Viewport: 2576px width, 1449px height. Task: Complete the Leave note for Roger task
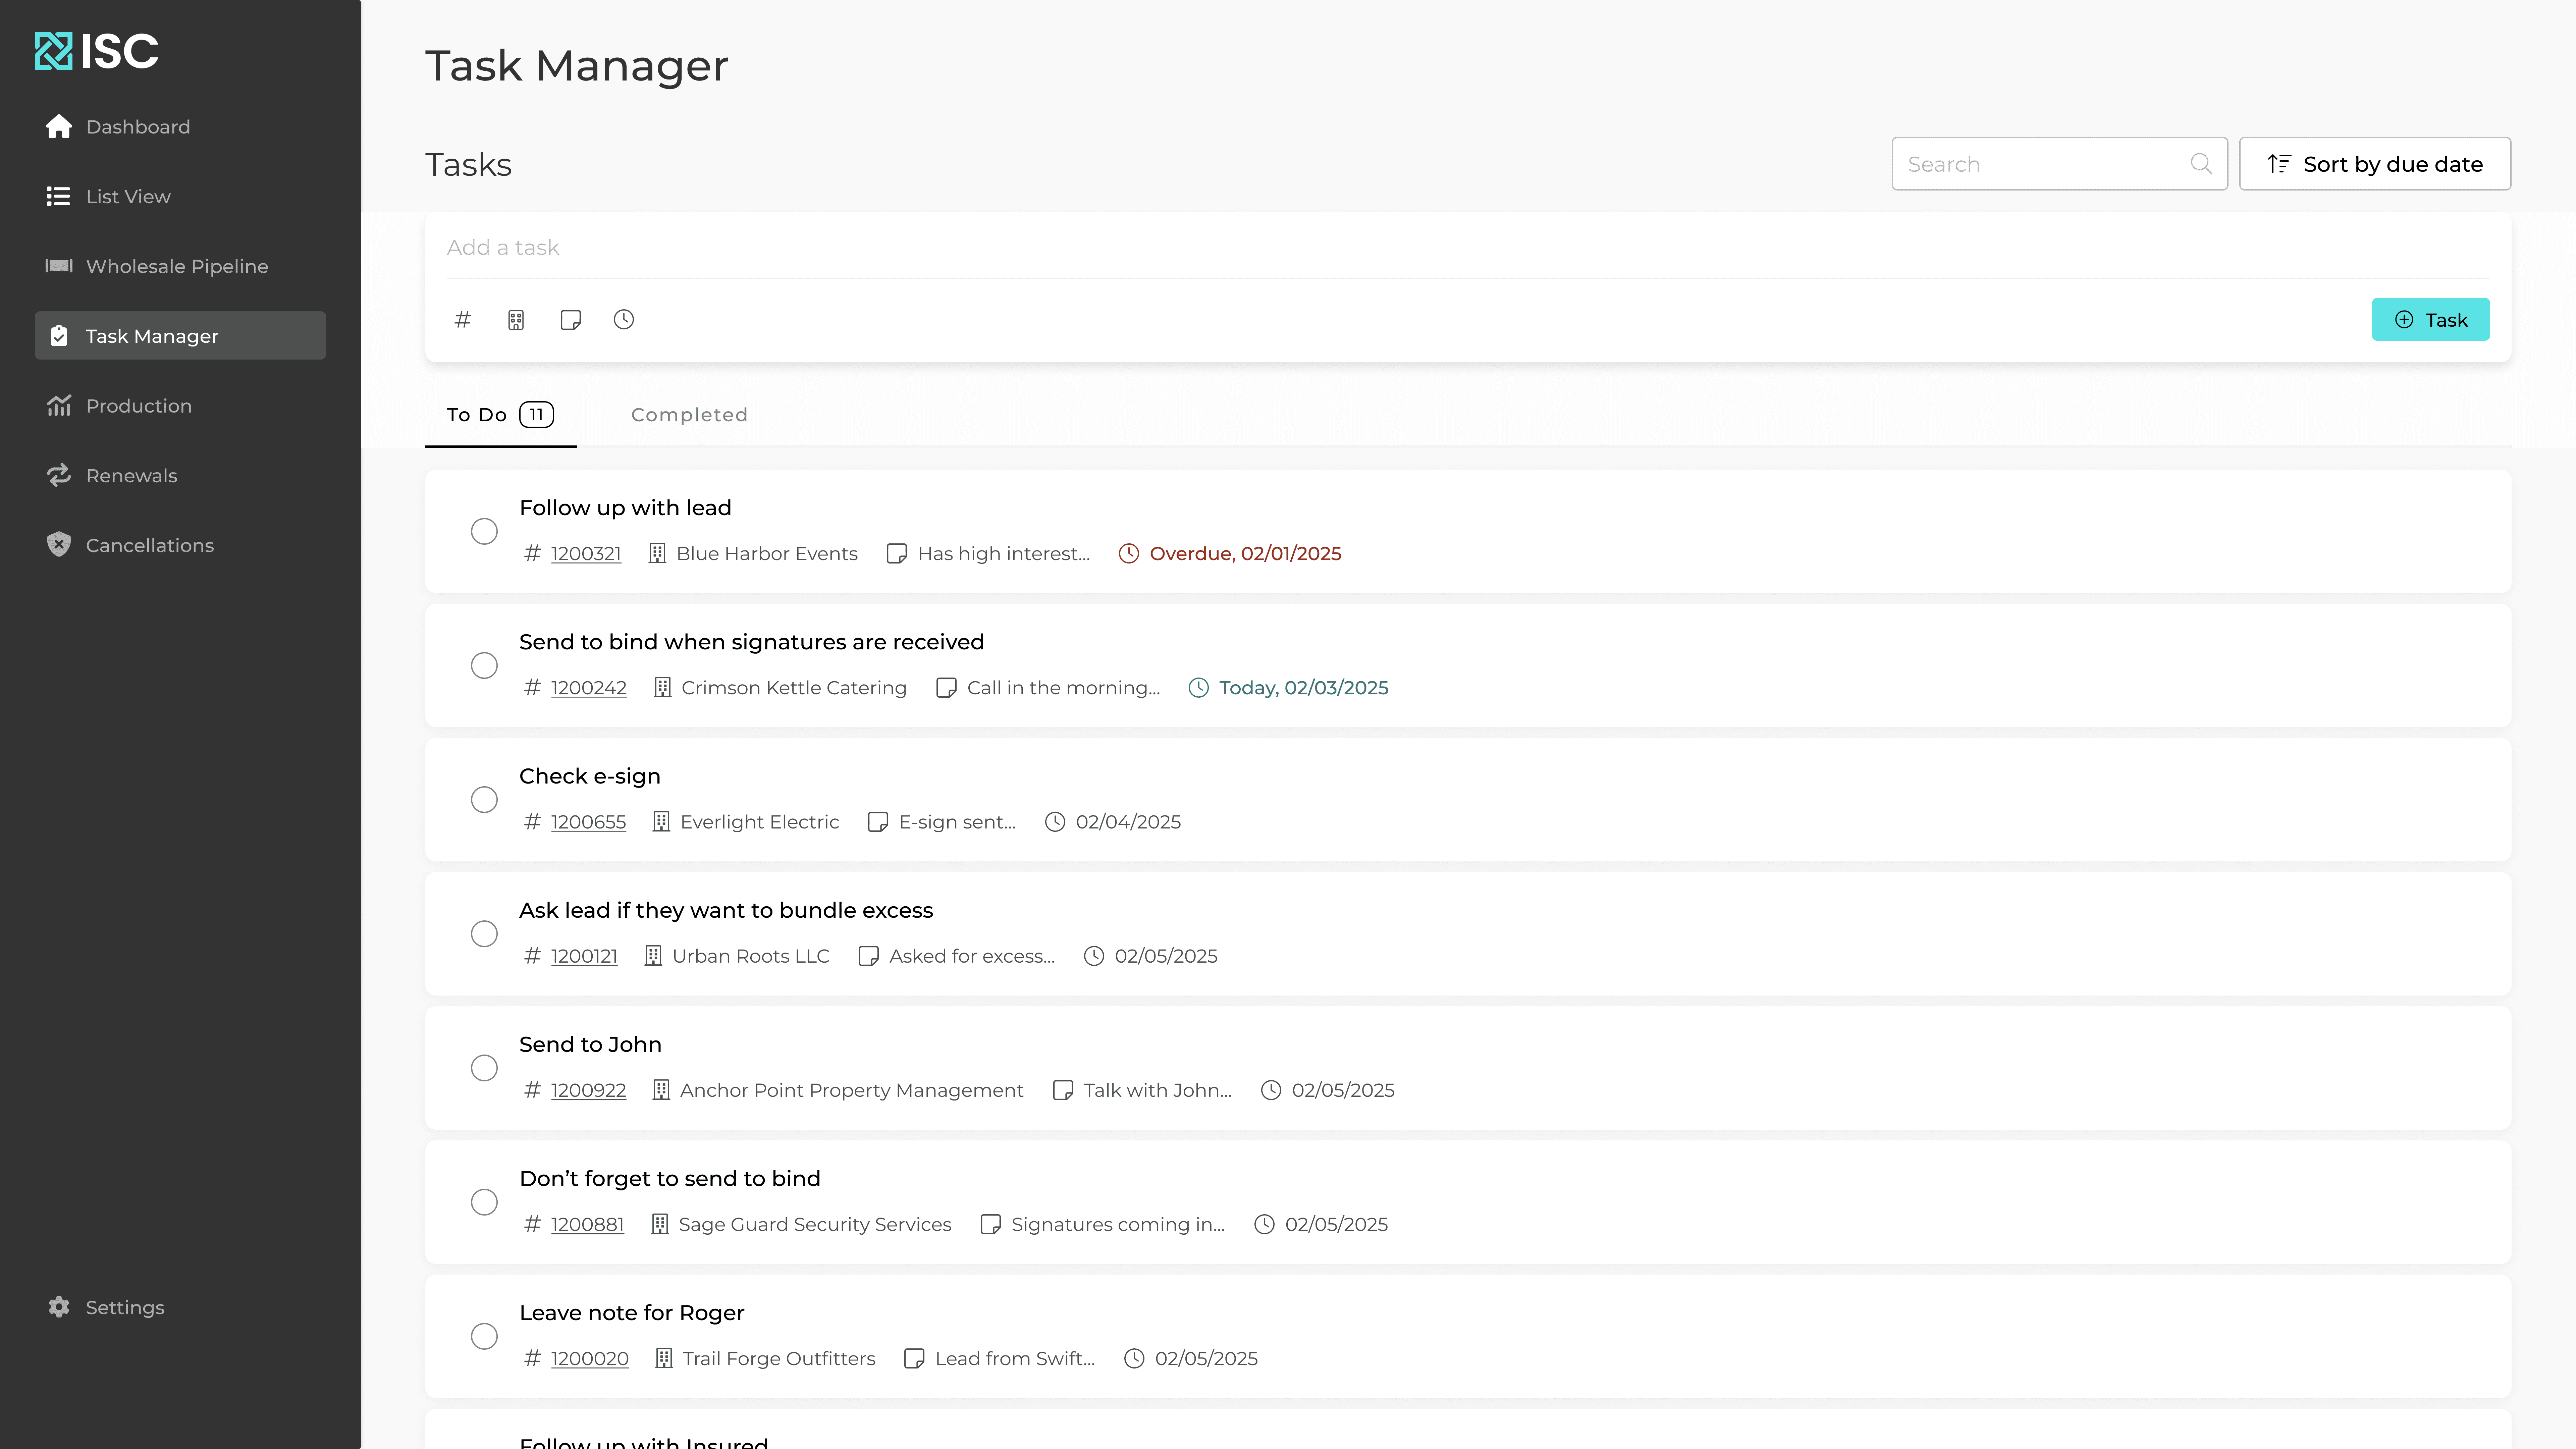click(x=484, y=1336)
